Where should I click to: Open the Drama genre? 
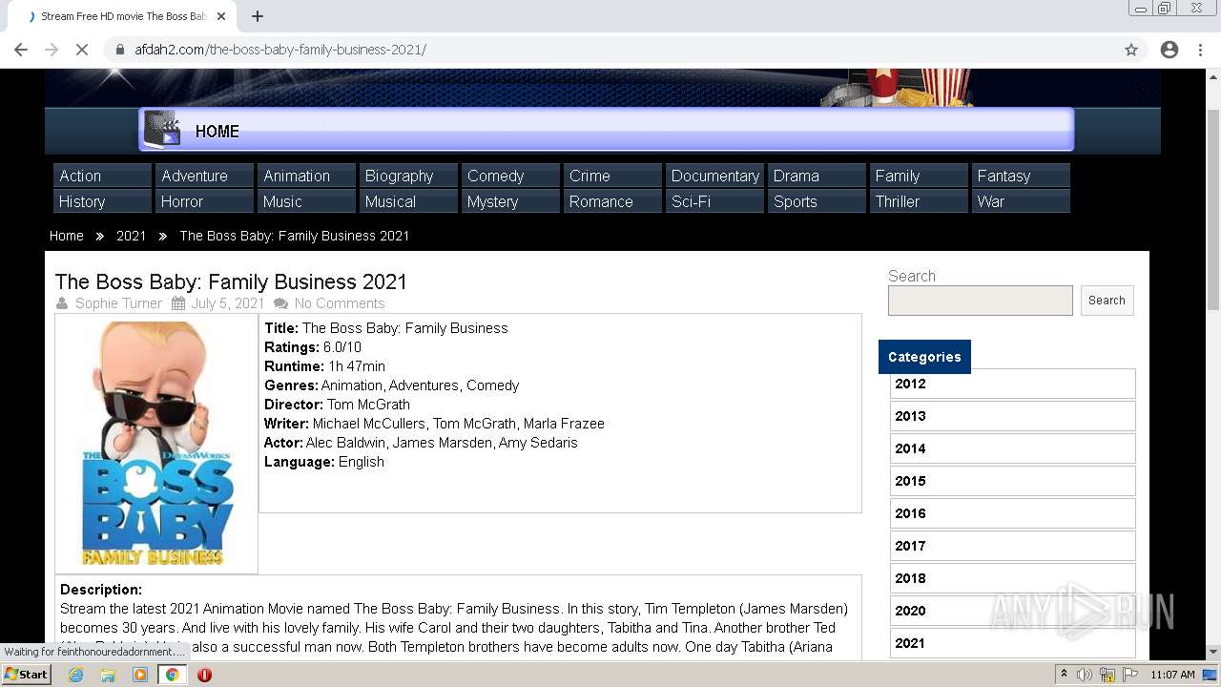(817, 176)
